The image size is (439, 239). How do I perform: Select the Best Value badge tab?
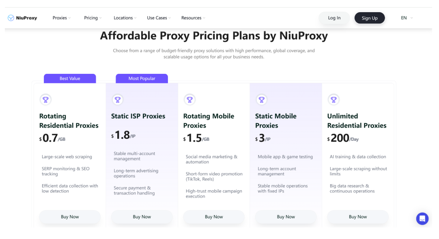(x=70, y=79)
